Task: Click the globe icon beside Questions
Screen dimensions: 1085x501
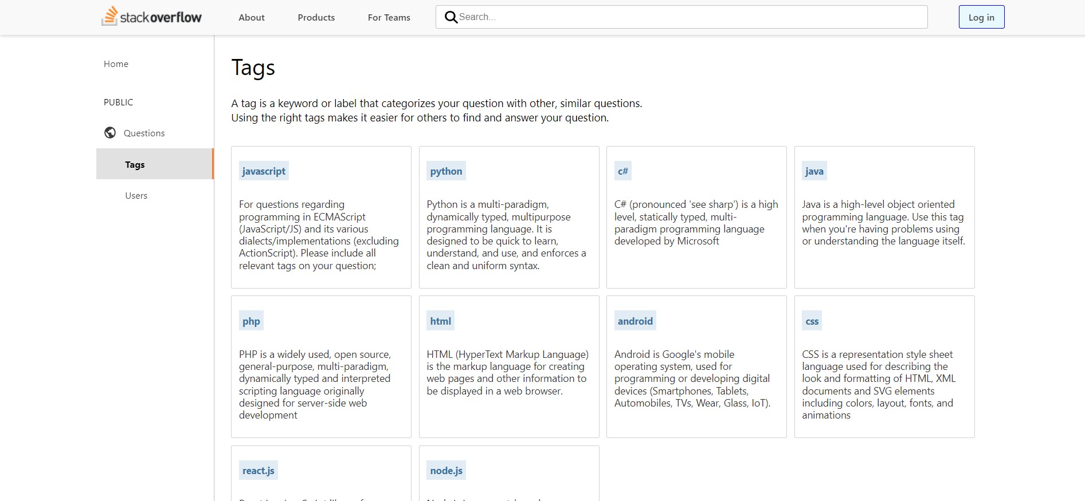Action: point(110,133)
